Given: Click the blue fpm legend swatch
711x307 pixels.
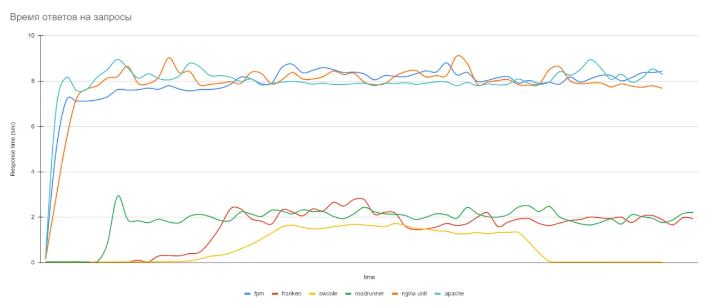Looking at the screenshot, I should pos(248,294).
